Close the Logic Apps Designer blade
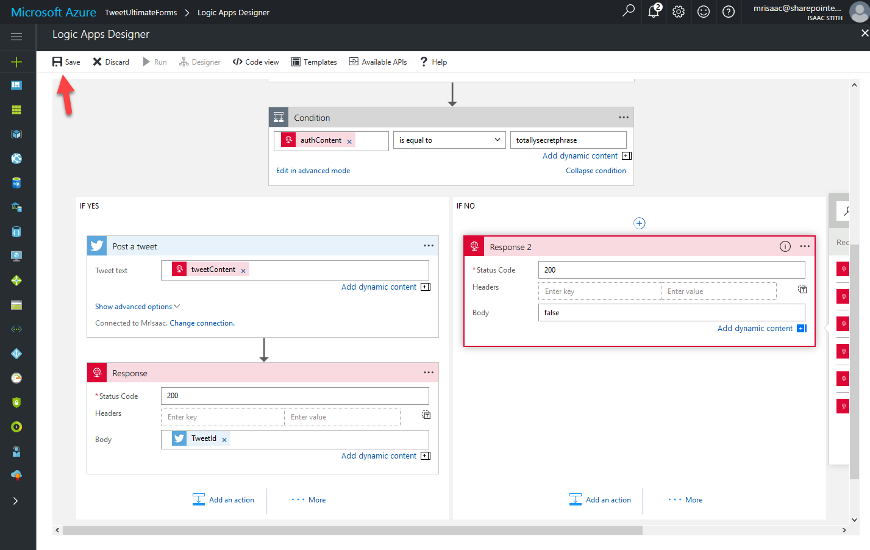The height and width of the screenshot is (550, 870). [x=865, y=33]
